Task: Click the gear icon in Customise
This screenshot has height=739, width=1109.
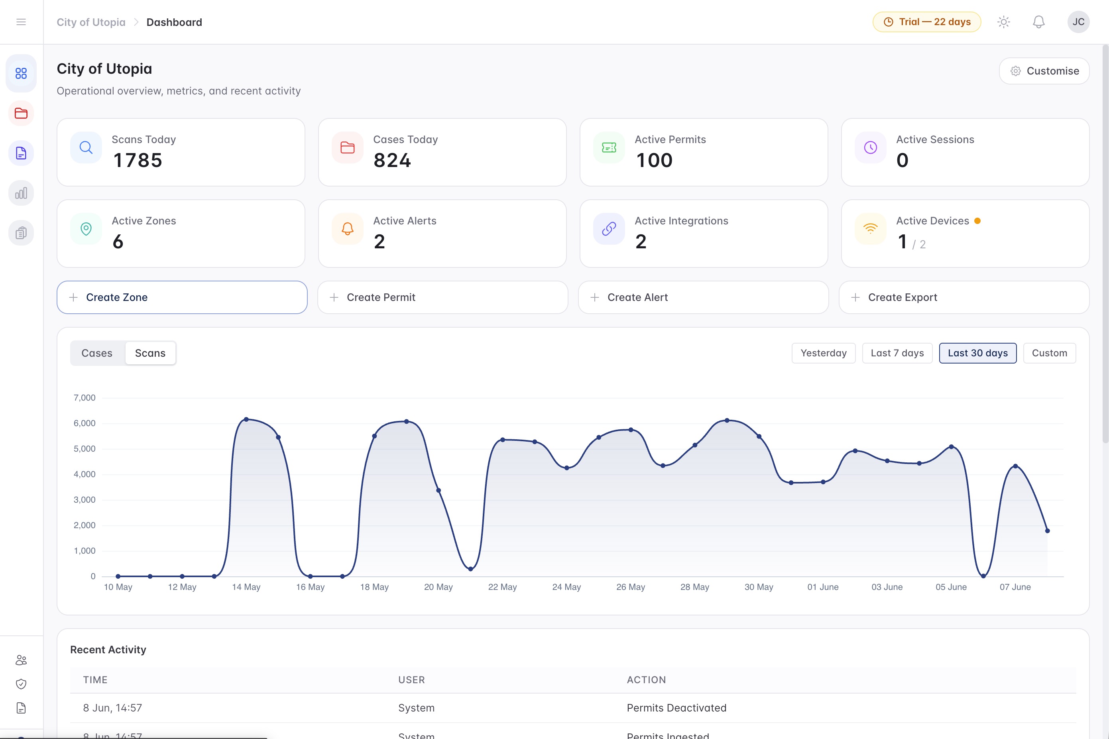Action: pyautogui.click(x=1015, y=71)
